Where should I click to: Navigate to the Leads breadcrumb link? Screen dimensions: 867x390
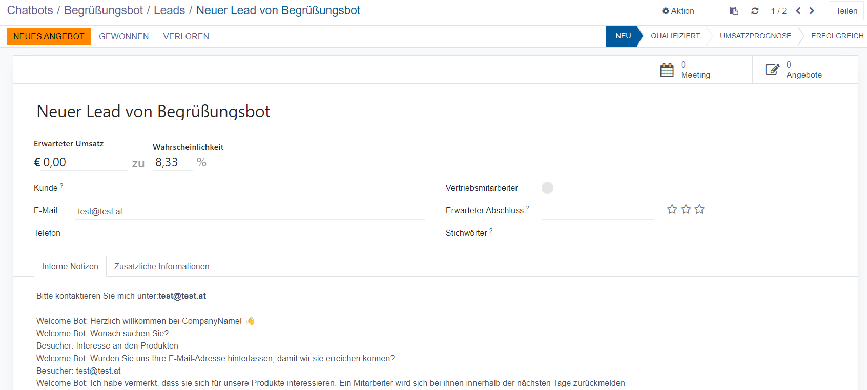169,10
